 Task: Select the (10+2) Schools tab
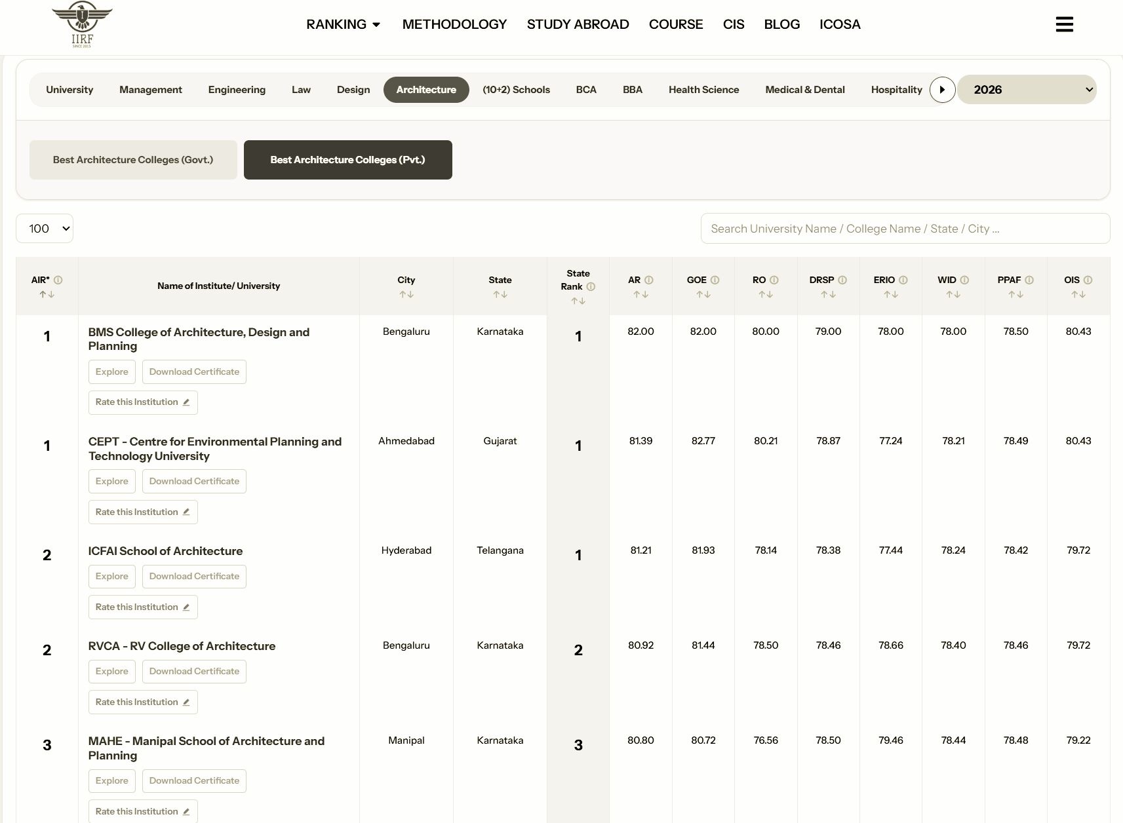coord(516,90)
